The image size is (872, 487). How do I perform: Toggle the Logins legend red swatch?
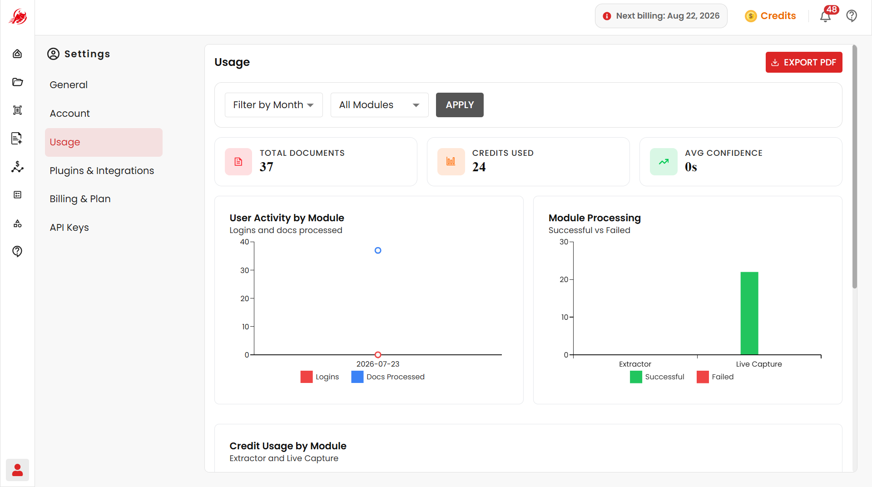pyautogui.click(x=307, y=377)
